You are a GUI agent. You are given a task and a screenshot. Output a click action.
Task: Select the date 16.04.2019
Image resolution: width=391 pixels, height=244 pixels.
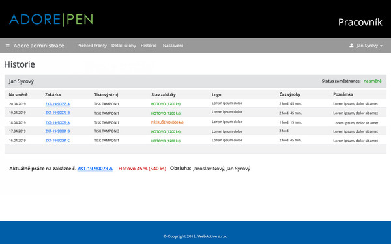click(x=18, y=141)
